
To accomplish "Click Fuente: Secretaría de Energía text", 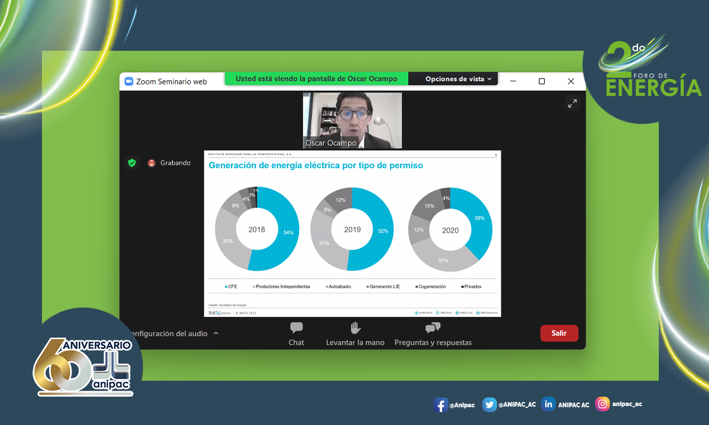I will (227, 305).
